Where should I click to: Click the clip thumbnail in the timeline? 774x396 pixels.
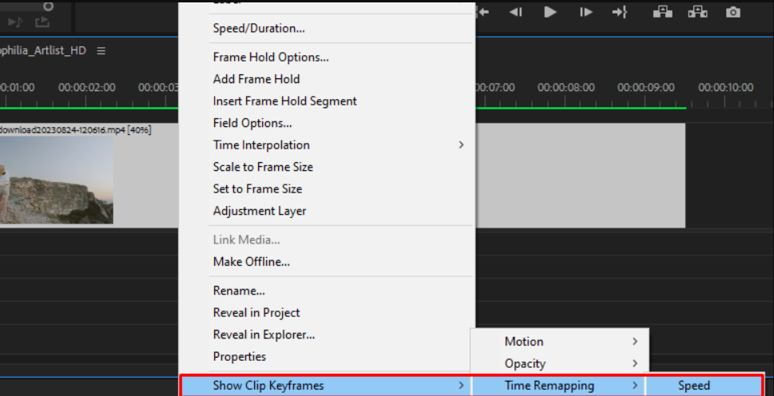[x=56, y=180]
